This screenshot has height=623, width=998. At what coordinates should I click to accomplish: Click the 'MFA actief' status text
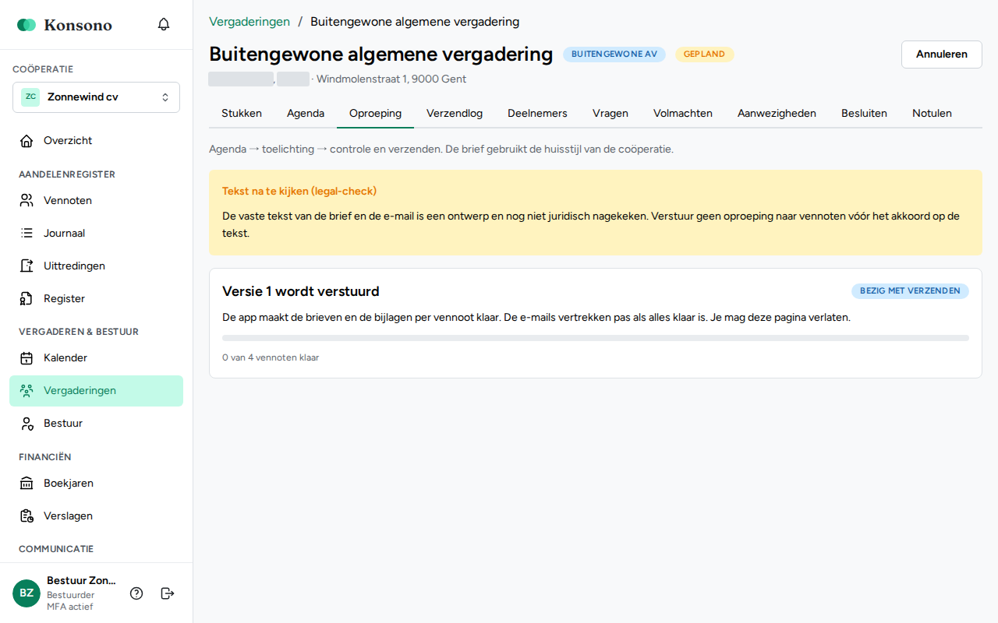point(70,607)
